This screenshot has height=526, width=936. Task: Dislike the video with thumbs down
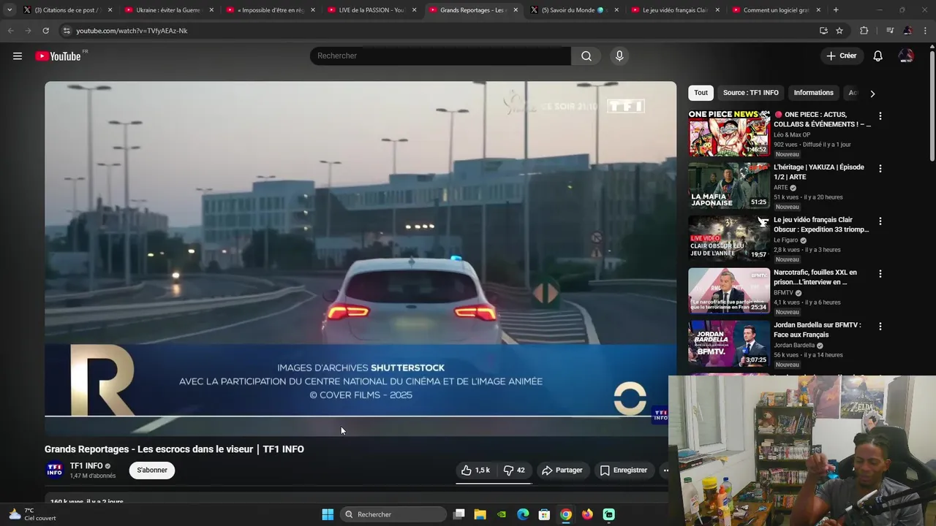coord(514,470)
